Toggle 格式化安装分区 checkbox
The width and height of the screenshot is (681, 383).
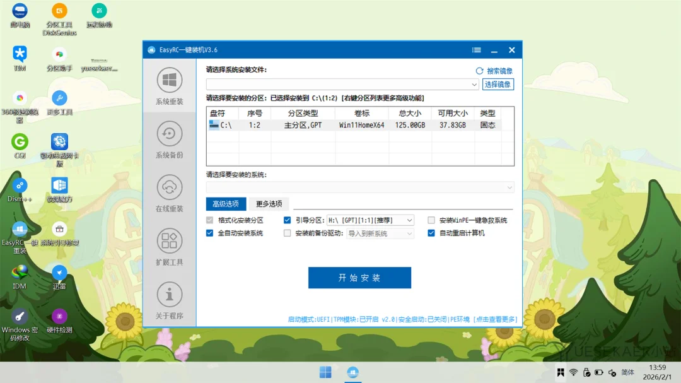point(210,220)
